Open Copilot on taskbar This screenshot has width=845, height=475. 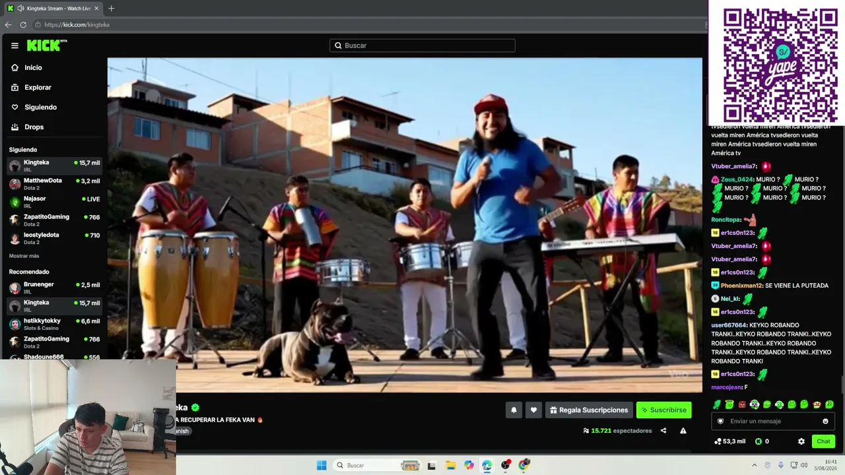(x=469, y=465)
